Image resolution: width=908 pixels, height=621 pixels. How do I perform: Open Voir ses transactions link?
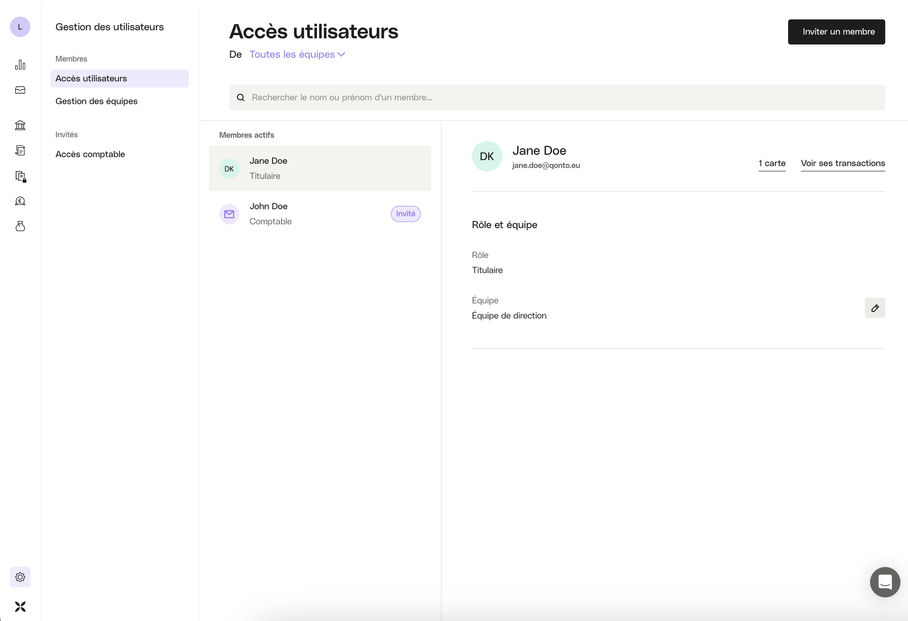(x=843, y=163)
